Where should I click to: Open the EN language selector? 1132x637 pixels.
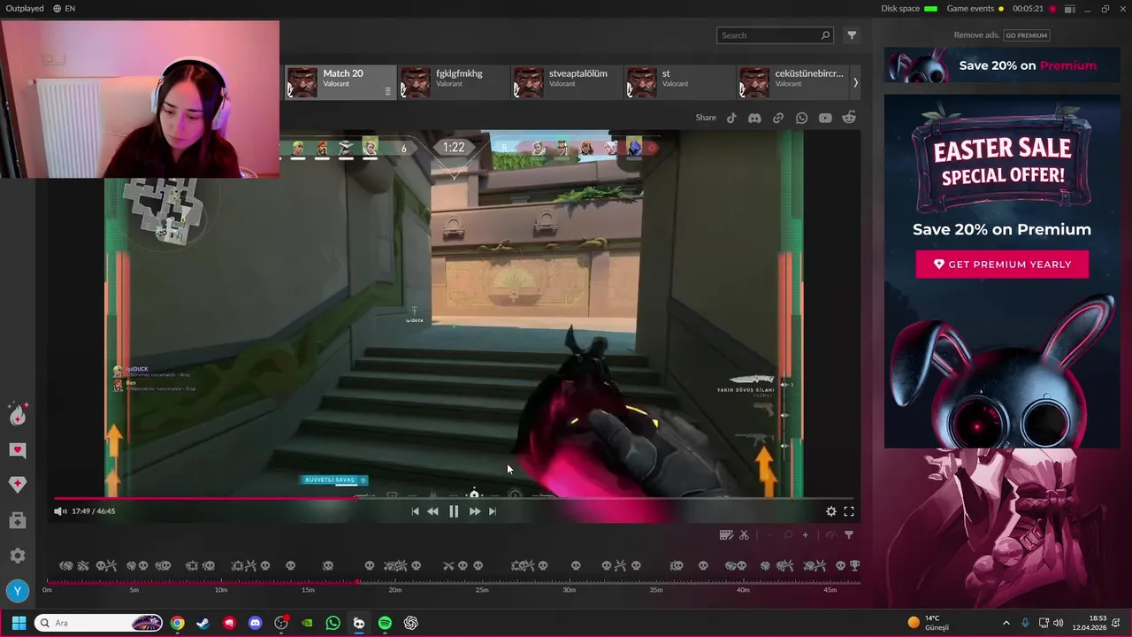(x=64, y=8)
